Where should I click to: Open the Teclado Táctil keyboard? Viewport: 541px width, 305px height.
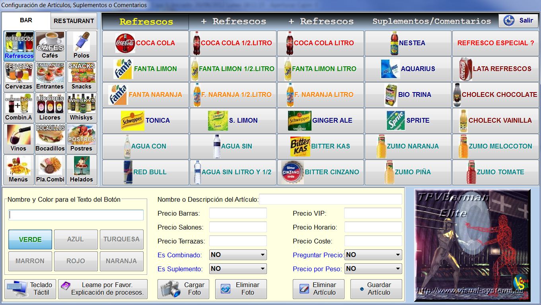tap(31, 289)
